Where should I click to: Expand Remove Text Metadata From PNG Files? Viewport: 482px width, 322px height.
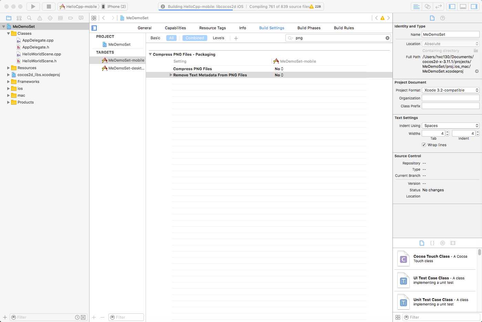point(171,75)
